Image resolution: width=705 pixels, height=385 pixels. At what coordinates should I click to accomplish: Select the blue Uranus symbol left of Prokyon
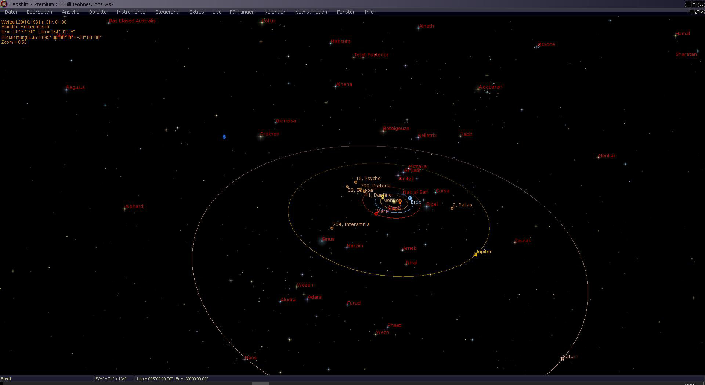pos(224,137)
